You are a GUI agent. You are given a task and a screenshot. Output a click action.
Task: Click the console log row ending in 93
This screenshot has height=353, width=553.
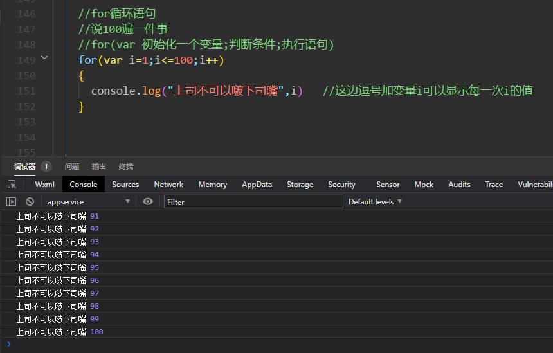point(276,242)
